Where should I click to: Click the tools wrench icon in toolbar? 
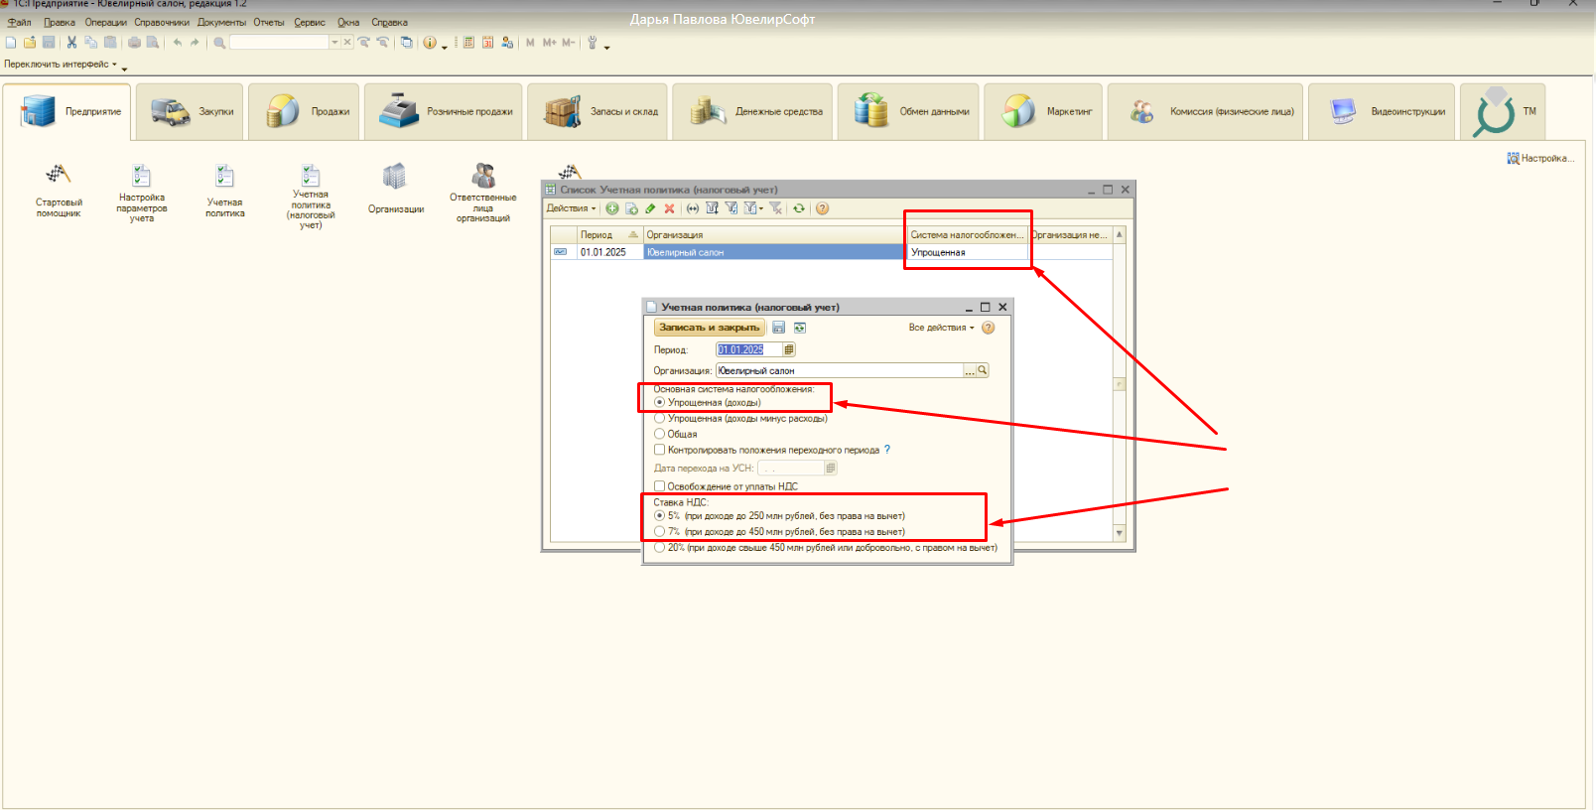593,43
